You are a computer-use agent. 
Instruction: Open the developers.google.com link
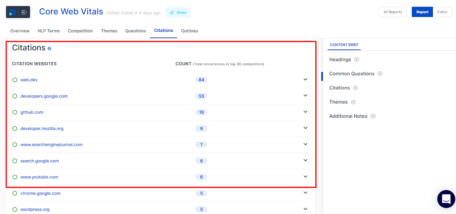pyautogui.click(x=44, y=96)
